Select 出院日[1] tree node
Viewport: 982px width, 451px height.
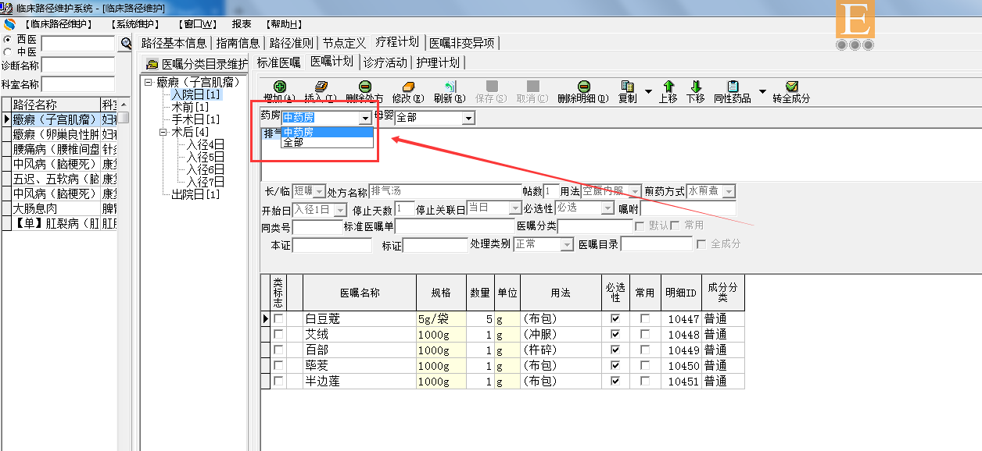click(x=196, y=194)
